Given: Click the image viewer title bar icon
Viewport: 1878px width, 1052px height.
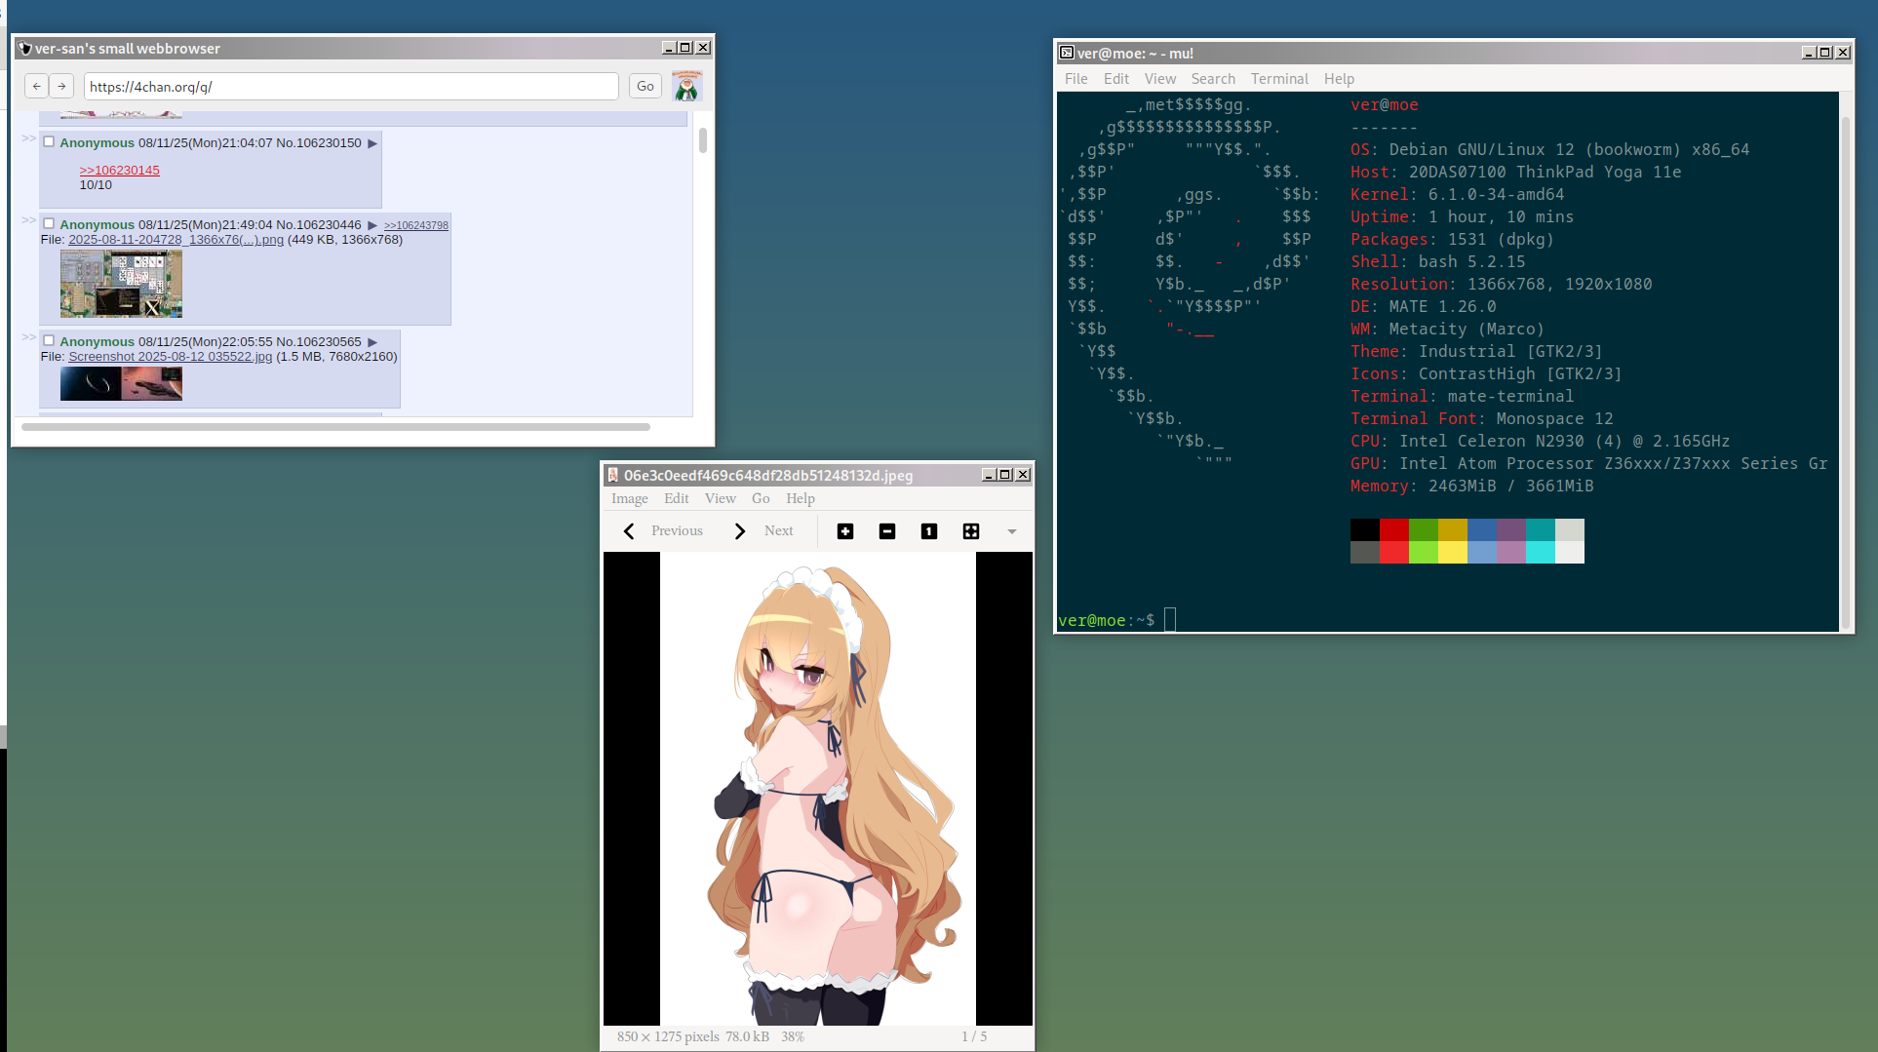Looking at the screenshot, I should (613, 475).
